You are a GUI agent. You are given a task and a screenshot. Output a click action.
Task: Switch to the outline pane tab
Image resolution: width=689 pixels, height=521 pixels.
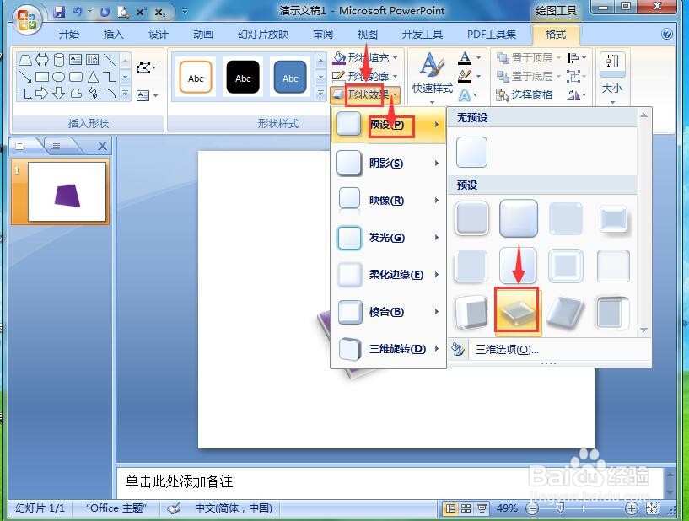55,145
